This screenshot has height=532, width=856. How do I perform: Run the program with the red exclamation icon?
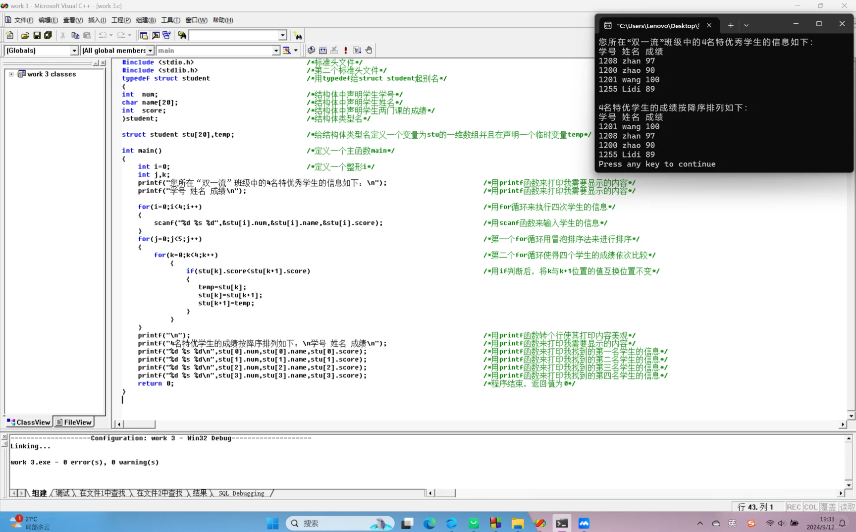click(346, 50)
